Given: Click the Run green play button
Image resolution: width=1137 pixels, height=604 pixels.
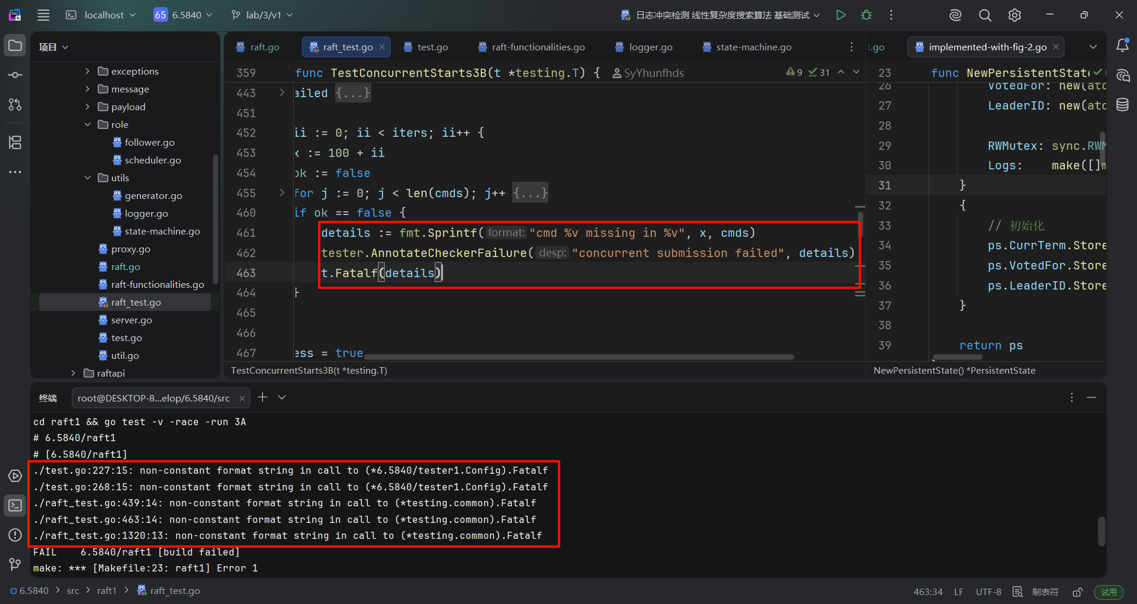Looking at the screenshot, I should [x=840, y=15].
